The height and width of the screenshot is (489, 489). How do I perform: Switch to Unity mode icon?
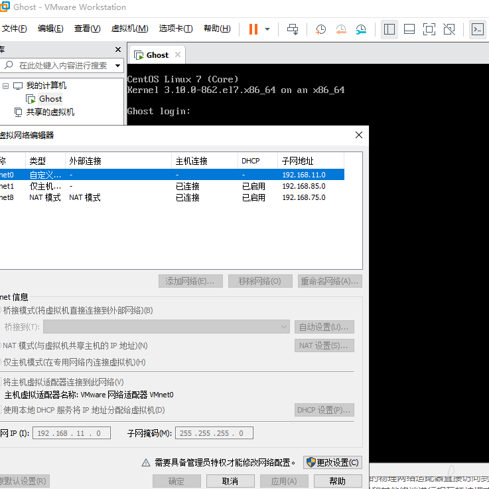(449, 29)
